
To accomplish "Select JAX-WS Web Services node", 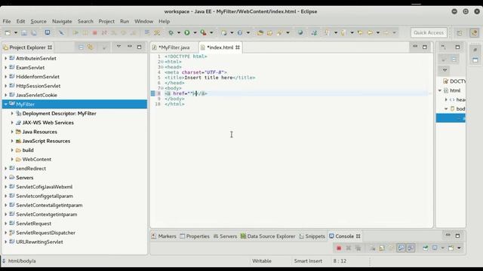I will click(x=48, y=123).
